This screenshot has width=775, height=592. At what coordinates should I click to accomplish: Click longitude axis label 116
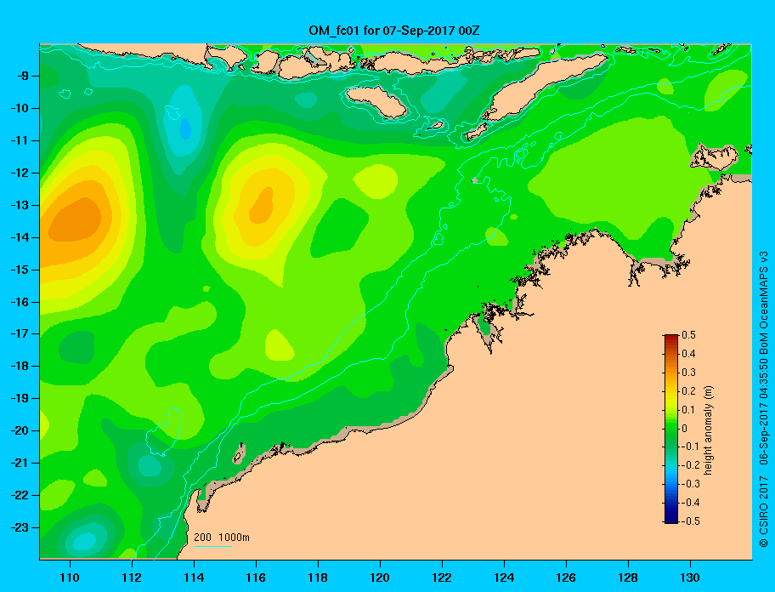pos(256,578)
